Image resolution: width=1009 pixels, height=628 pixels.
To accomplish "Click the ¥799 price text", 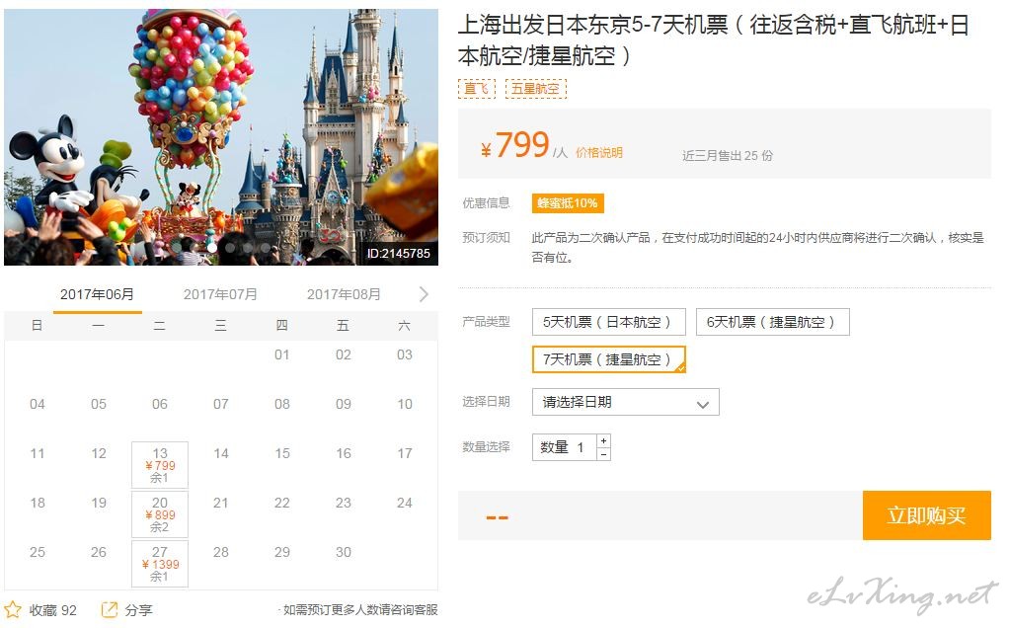I will 514,145.
